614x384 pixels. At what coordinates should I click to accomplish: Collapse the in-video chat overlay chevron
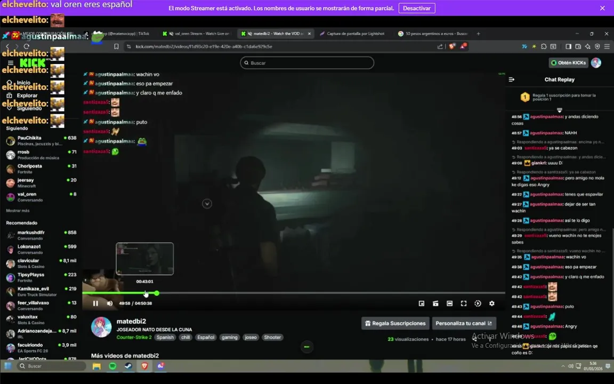point(207,203)
